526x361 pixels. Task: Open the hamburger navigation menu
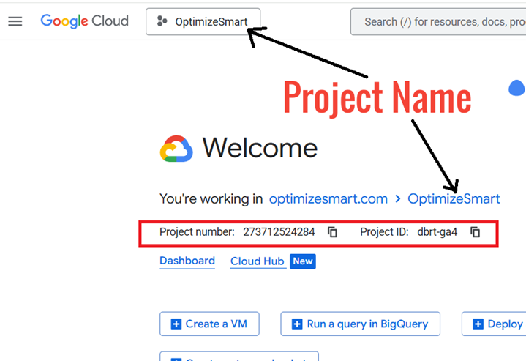15,21
